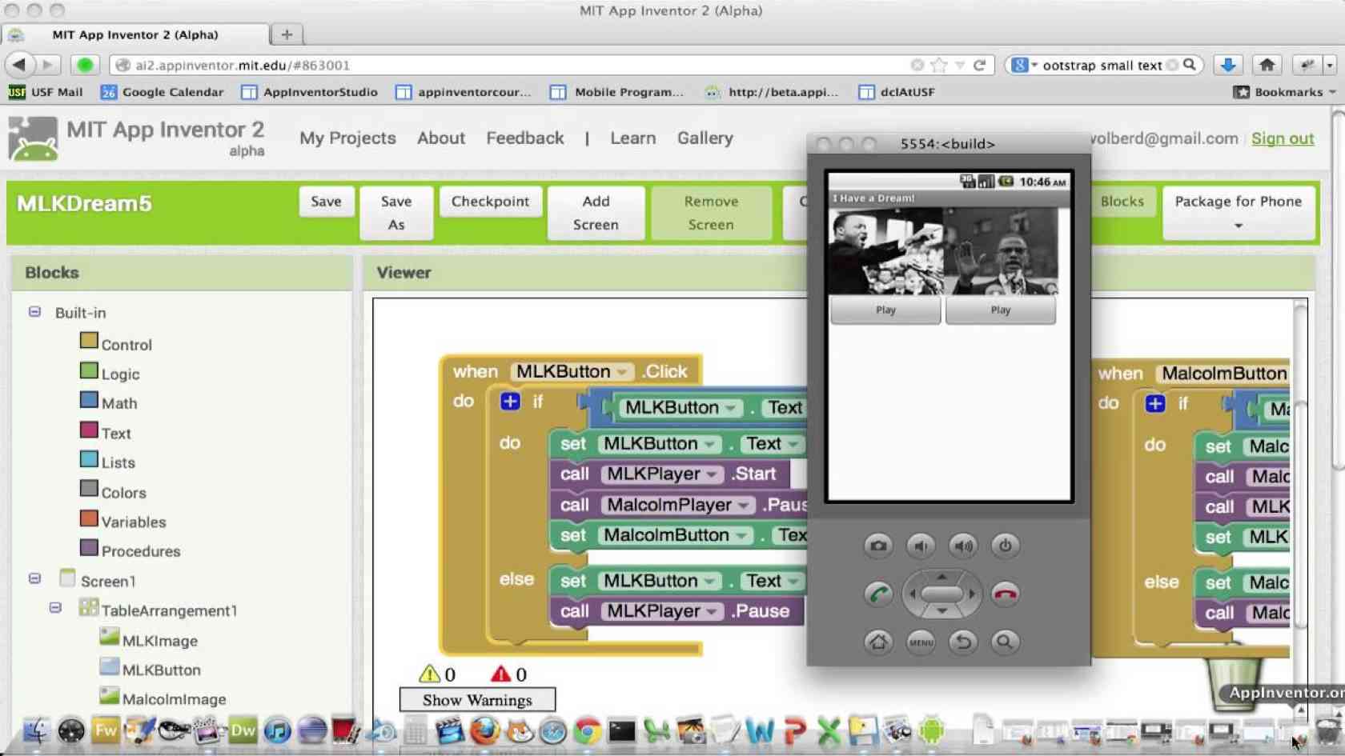Tap the emulator back button
The image size is (1345, 756).
point(963,642)
